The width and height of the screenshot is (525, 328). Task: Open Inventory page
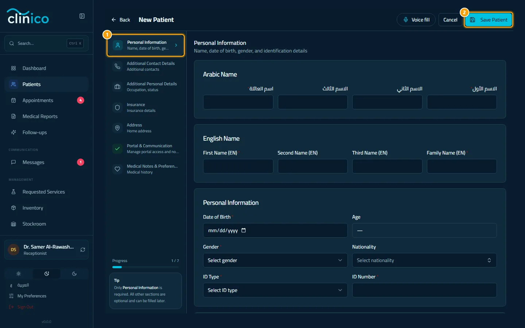pos(46,208)
